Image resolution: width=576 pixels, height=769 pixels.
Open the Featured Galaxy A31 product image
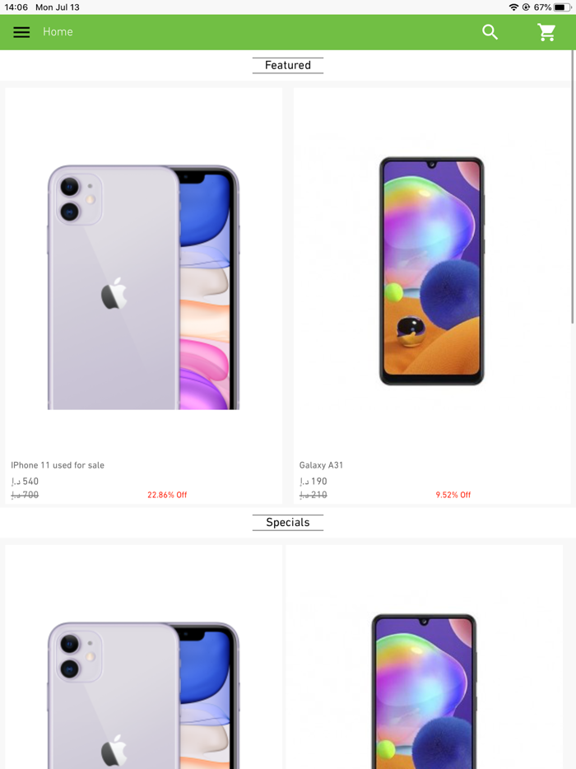(x=431, y=271)
